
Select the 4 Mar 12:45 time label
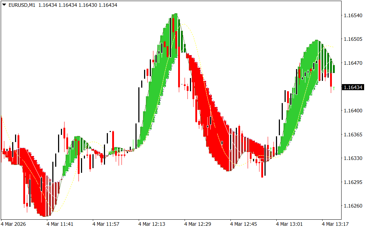243,224
